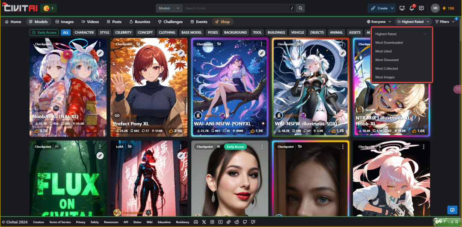Open the Discord icon in footer
Viewport: 462px width, 227px height.
tap(196, 222)
